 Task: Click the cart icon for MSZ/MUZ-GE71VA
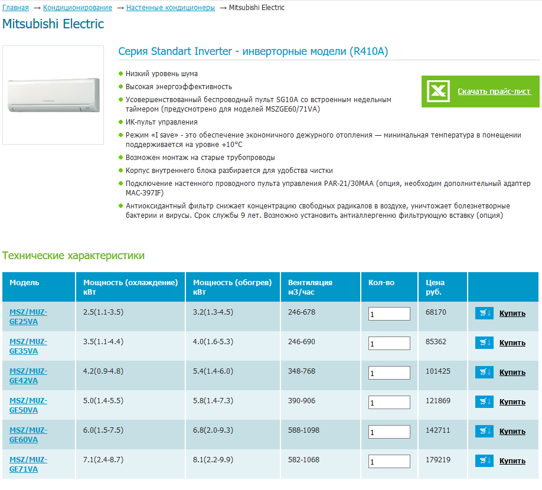coord(484,460)
